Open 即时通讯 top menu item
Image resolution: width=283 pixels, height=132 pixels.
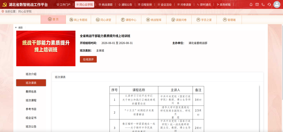204,4
